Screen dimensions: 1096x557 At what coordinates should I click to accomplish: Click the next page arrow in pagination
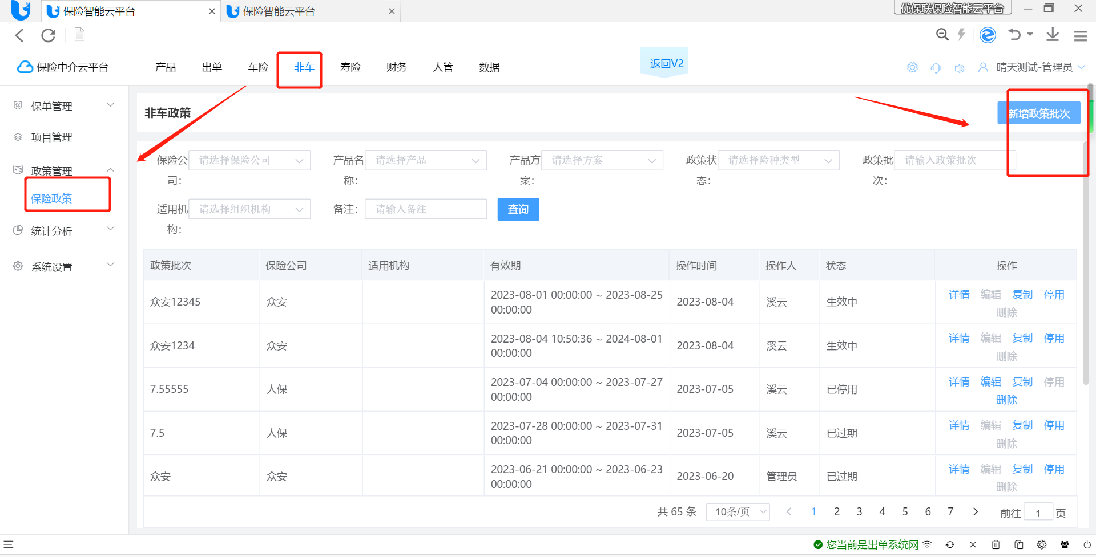976,512
